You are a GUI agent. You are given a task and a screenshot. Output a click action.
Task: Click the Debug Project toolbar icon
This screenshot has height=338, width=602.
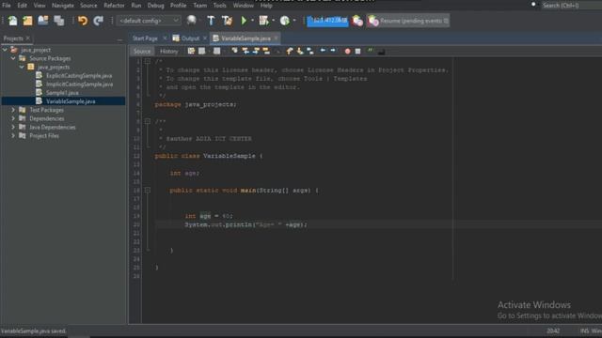263,21
